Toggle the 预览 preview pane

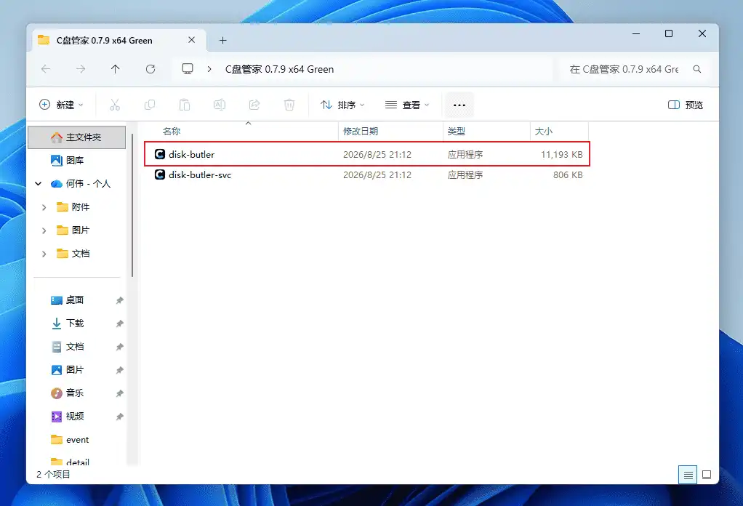(685, 105)
